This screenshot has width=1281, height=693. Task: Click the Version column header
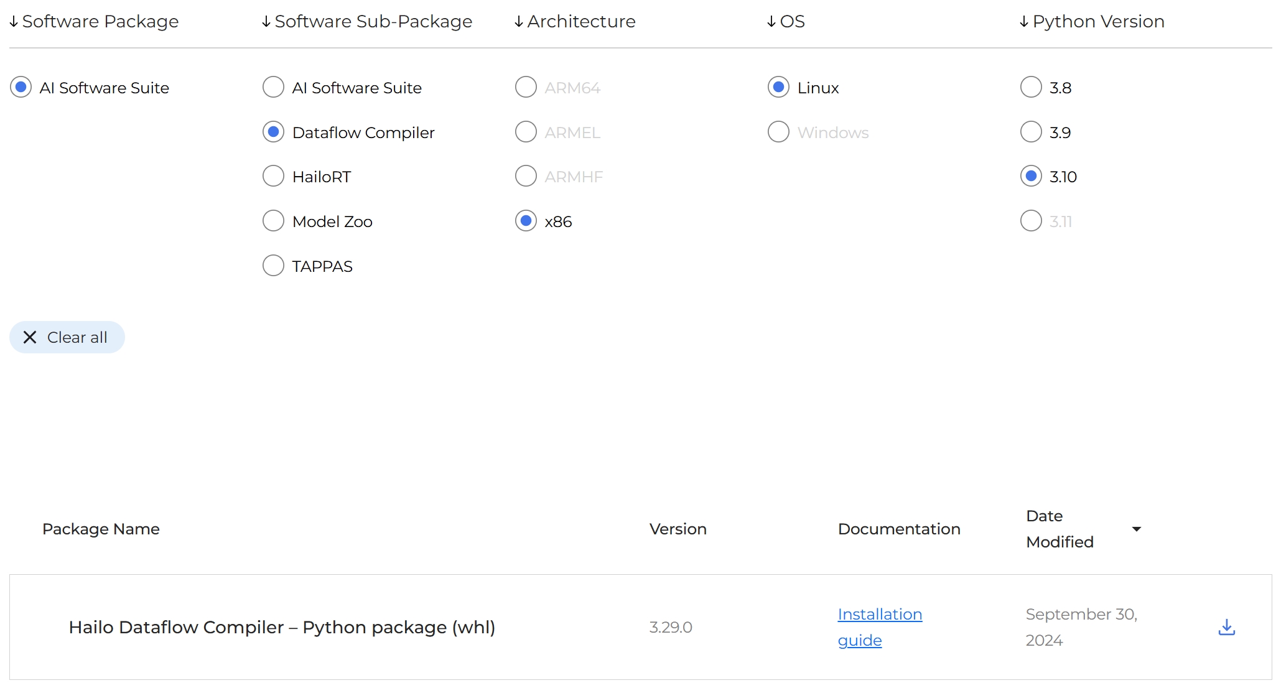pyautogui.click(x=678, y=529)
